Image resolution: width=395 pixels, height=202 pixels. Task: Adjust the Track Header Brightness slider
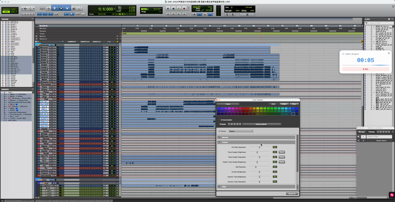pos(257,152)
